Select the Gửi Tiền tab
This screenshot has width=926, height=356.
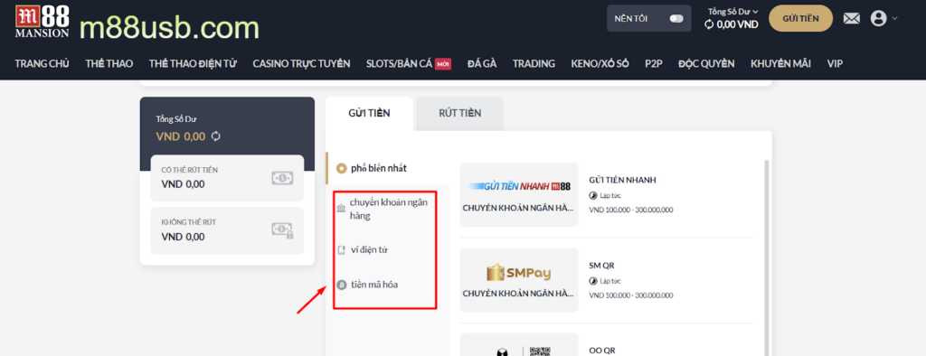(369, 113)
